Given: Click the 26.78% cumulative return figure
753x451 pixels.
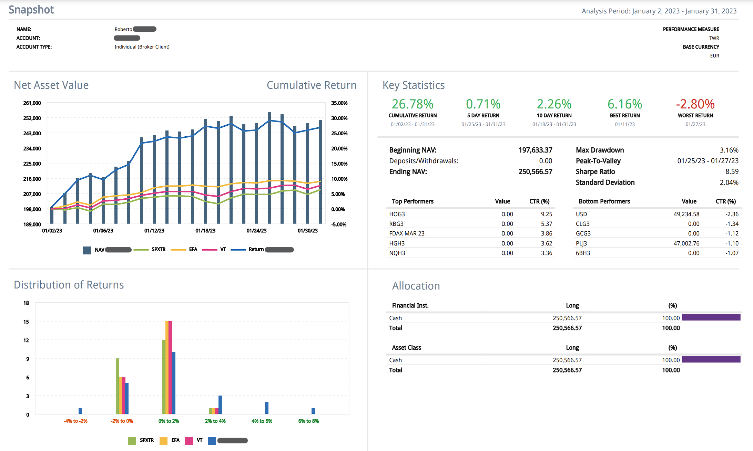Looking at the screenshot, I should pos(413,104).
